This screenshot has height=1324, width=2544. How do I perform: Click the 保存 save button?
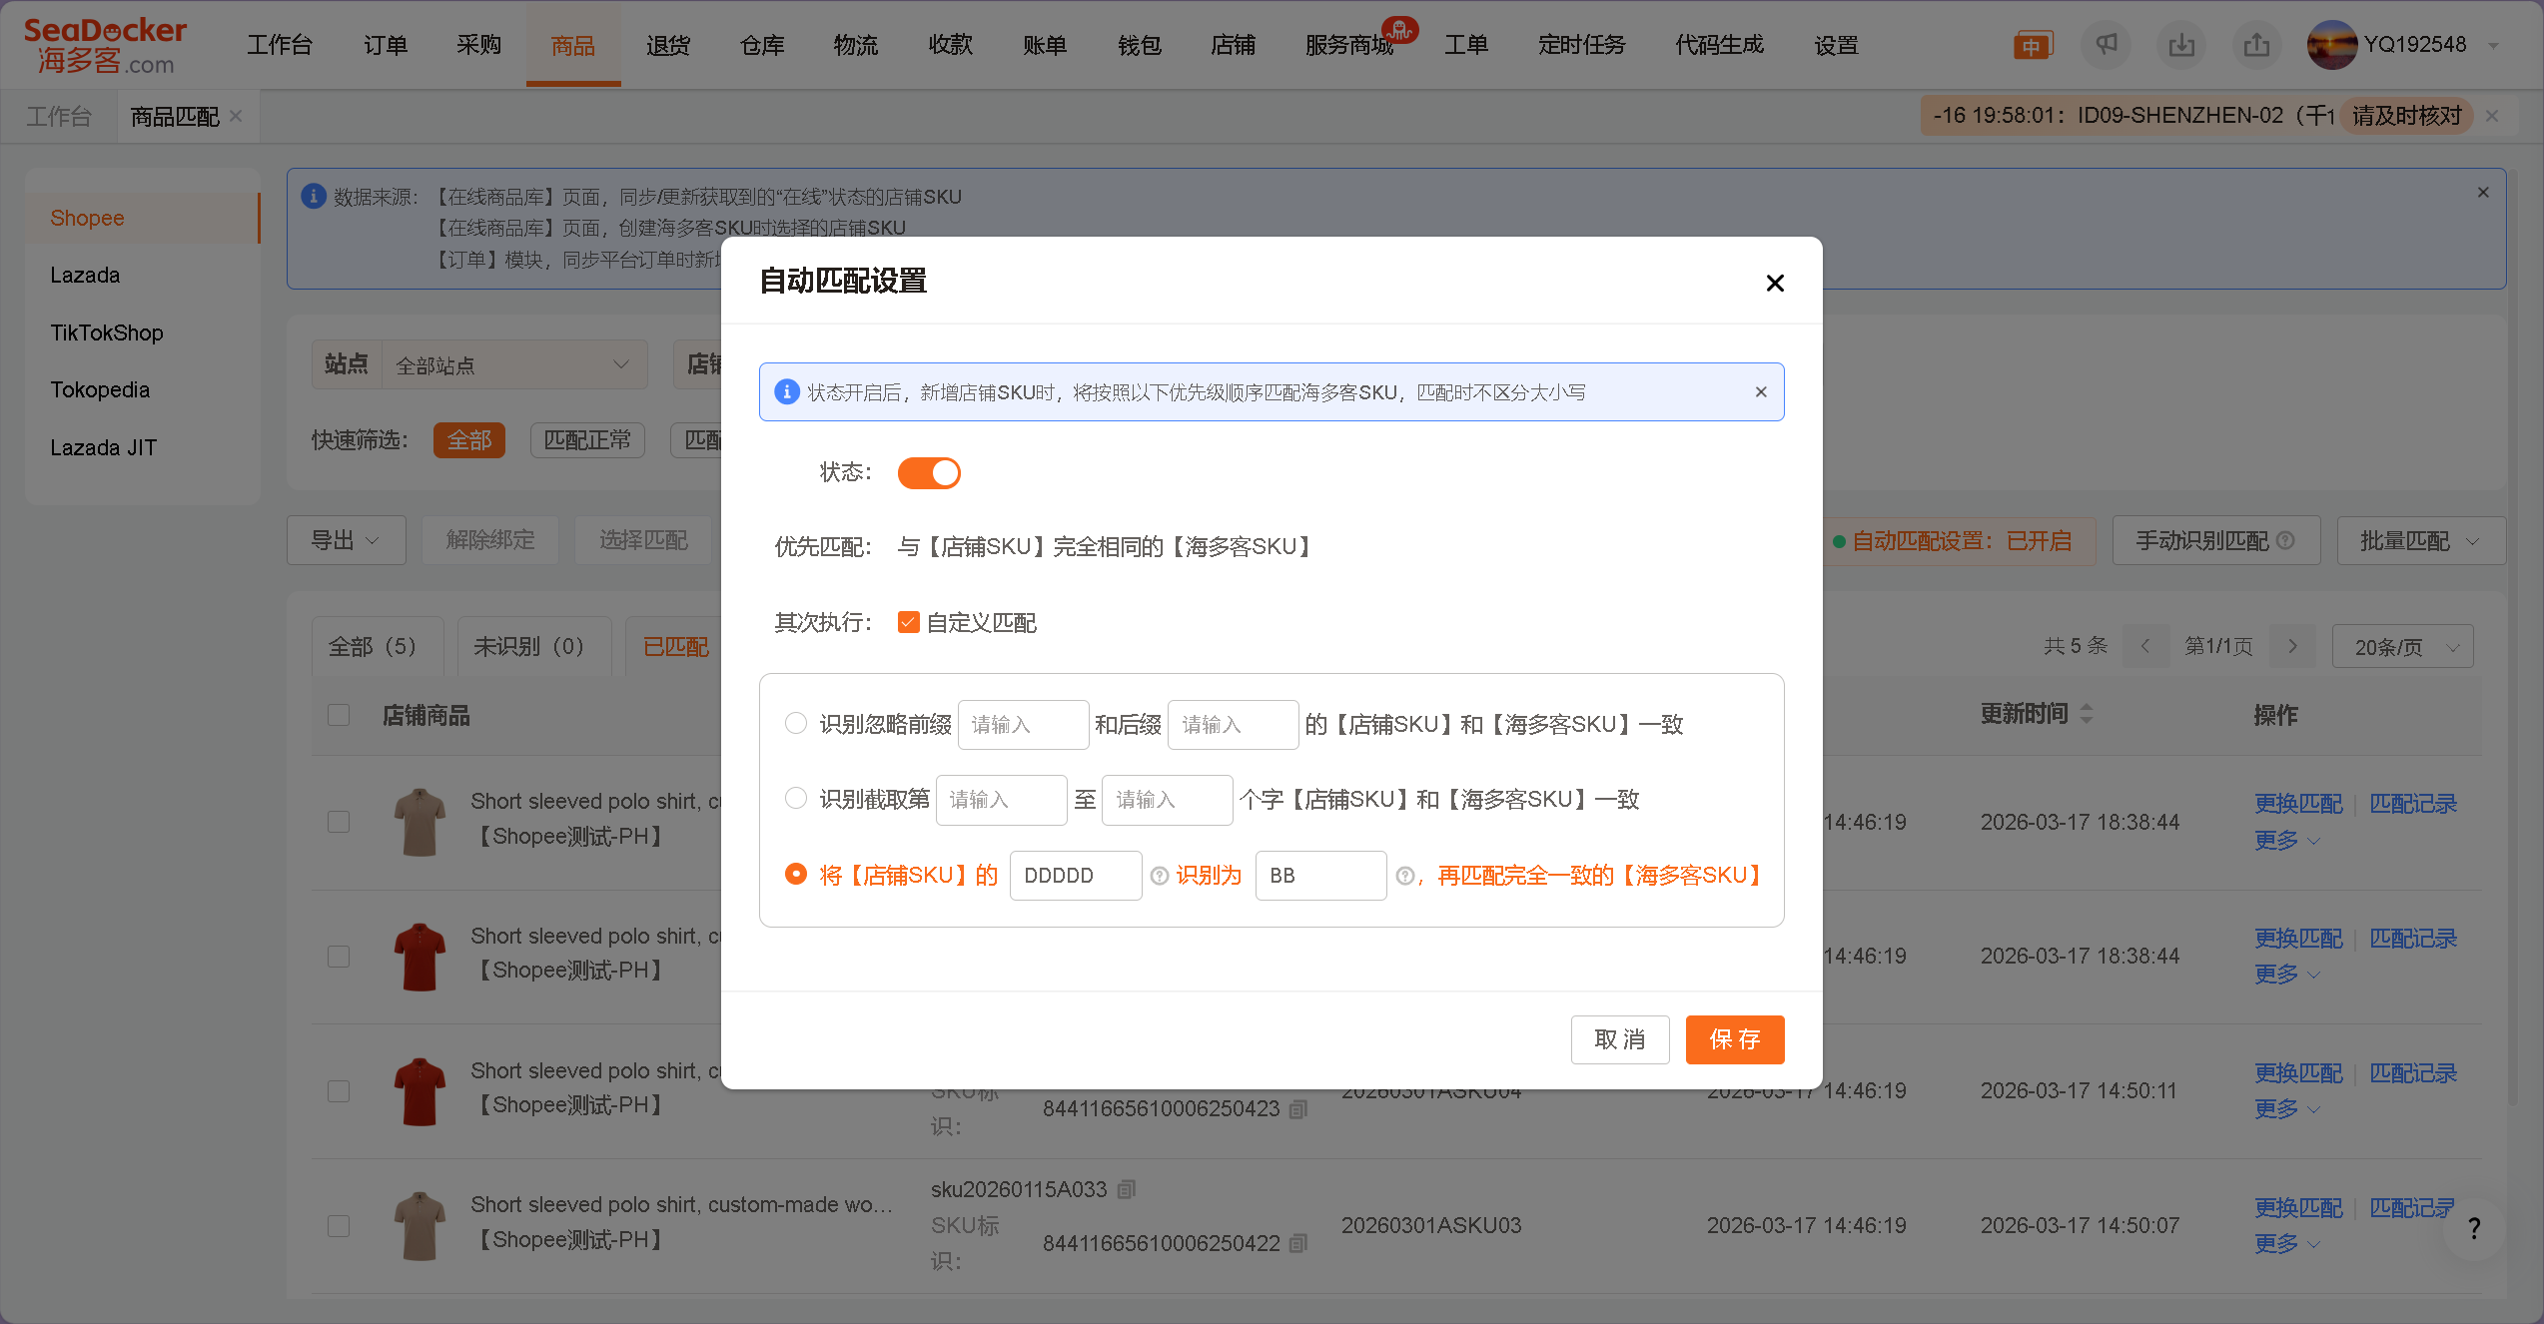[x=1735, y=1039]
